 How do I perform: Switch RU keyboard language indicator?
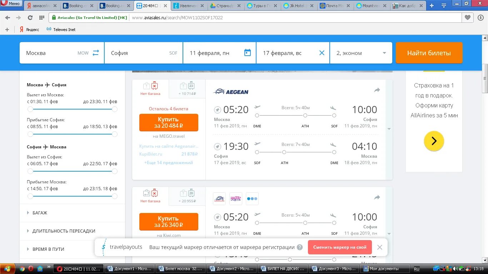[417, 269]
